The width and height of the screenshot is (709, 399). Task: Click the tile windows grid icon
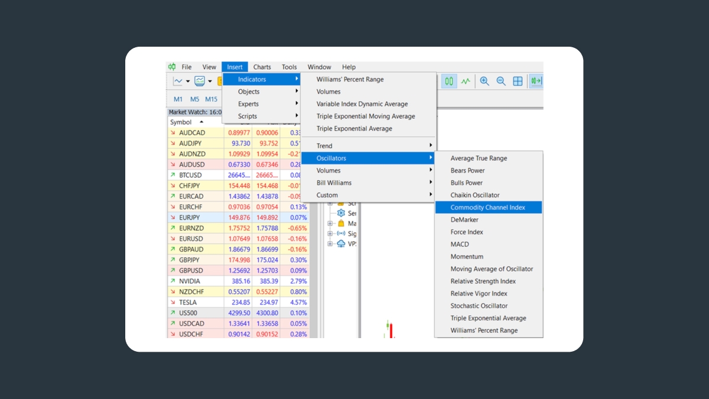click(x=518, y=82)
